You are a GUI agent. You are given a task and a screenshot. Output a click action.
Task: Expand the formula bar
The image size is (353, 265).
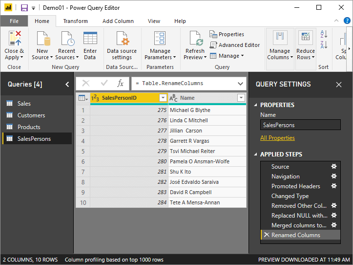point(240,84)
